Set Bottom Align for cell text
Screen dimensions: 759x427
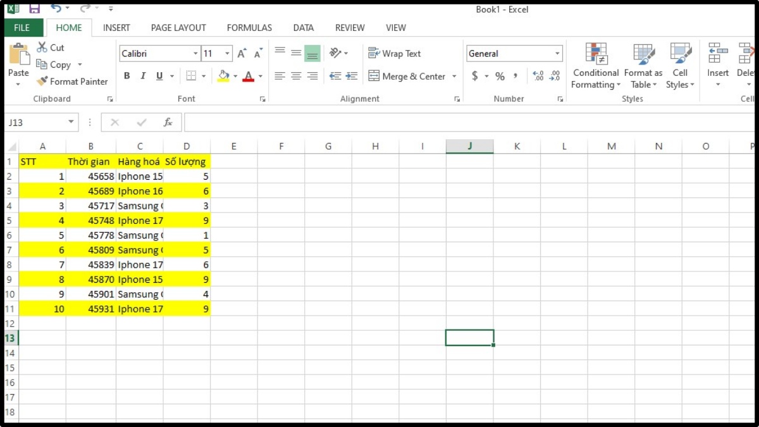click(x=312, y=53)
